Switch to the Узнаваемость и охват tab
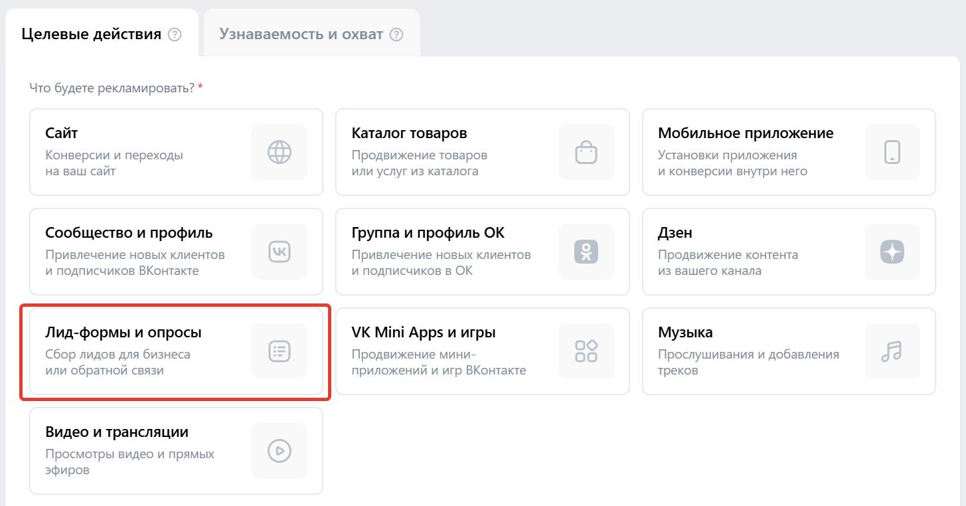The width and height of the screenshot is (966, 506). pos(311,33)
